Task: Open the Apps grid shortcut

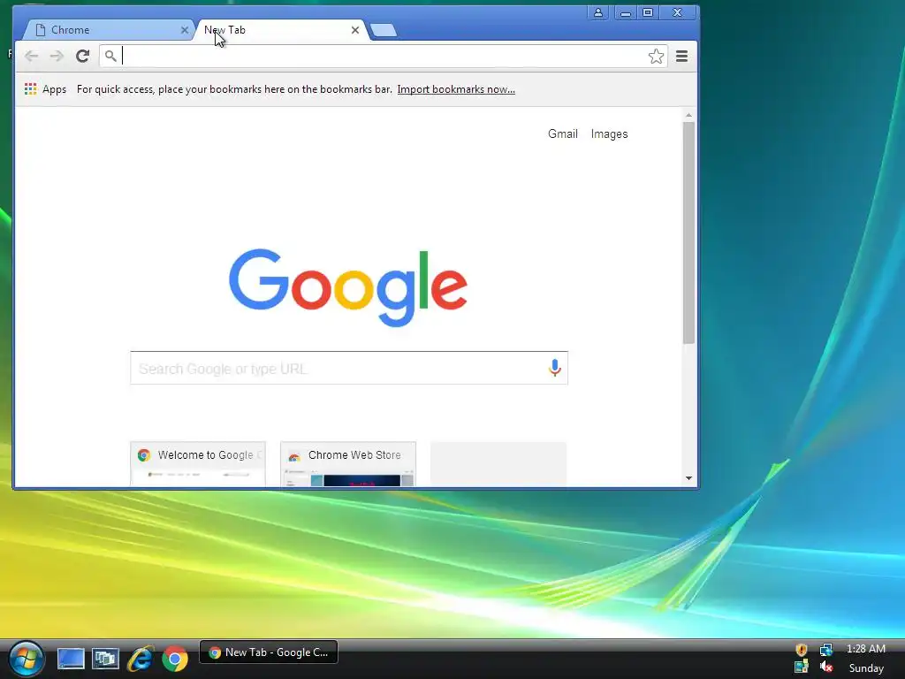Action: click(x=46, y=89)
